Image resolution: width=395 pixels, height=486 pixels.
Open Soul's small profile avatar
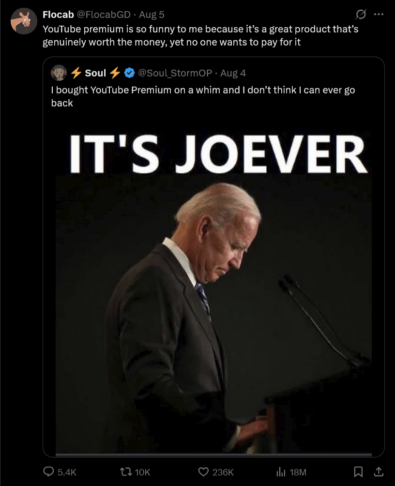[59, 73]
